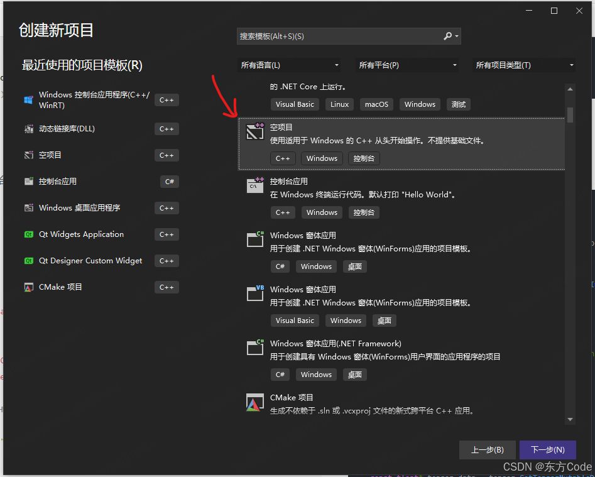Click the Windows 窗体应用(.NET Framework) icon
Screen dimensions: 595x477
tap(255, 347)
